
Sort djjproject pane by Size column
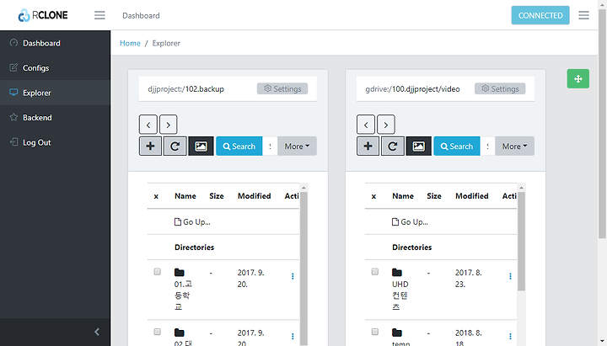(x=217, y=195)
